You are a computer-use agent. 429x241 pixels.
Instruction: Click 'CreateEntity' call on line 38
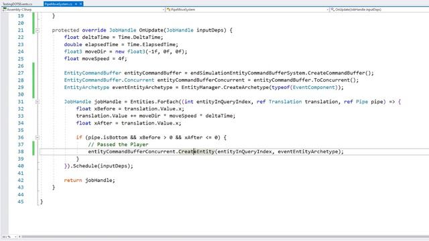[196, 152]
